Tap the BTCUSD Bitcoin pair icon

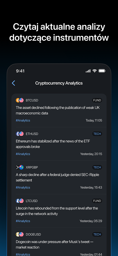(20, 100)
